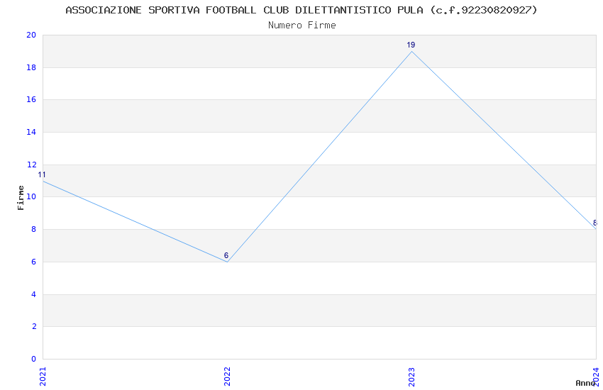Click the 2023 data point labeled 19
The image size is (603, 390).
click(x=411, y=51)
